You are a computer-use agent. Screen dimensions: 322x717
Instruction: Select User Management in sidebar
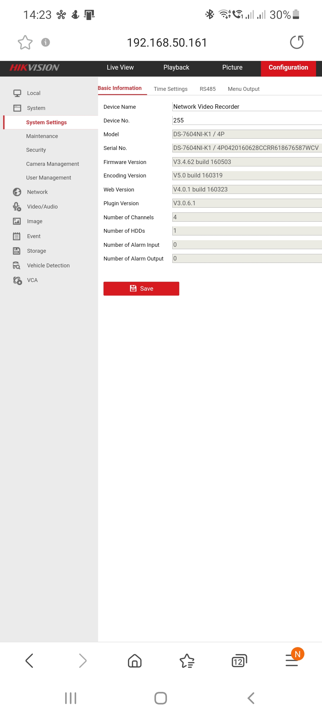pyautogui.click(x=49, y=178)
